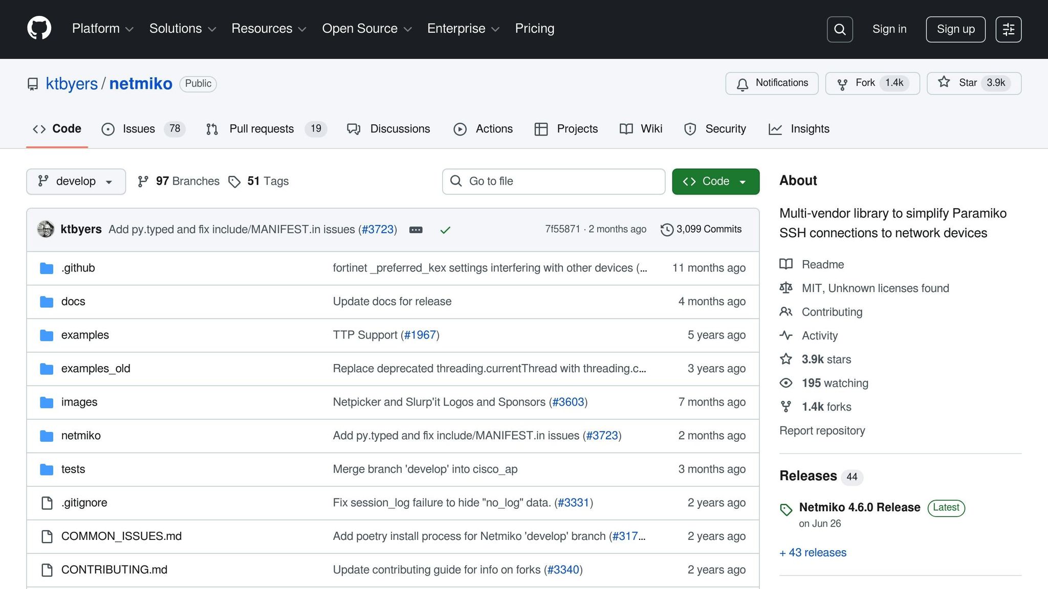Click the Notifications bell icon

tap(743, 83)
